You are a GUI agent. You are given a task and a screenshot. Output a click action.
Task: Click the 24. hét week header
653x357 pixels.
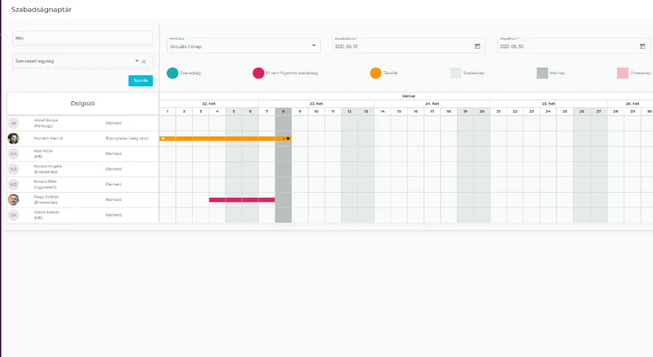pyautogui.click(x=432, y=104)
